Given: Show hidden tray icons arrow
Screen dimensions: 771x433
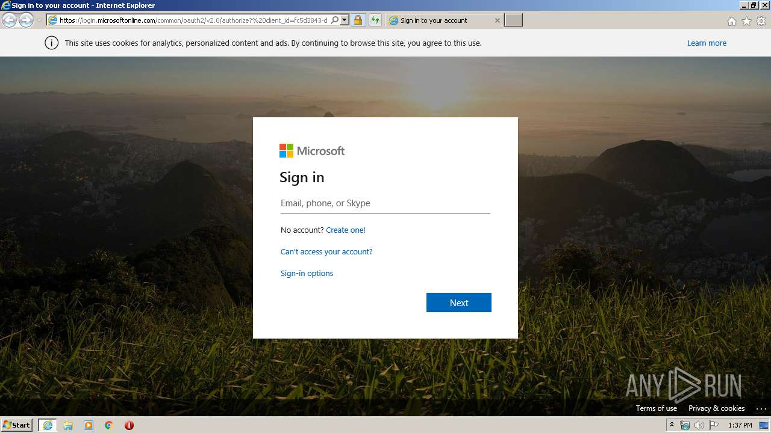Looking at the screenshot, I should click(672, 425).
